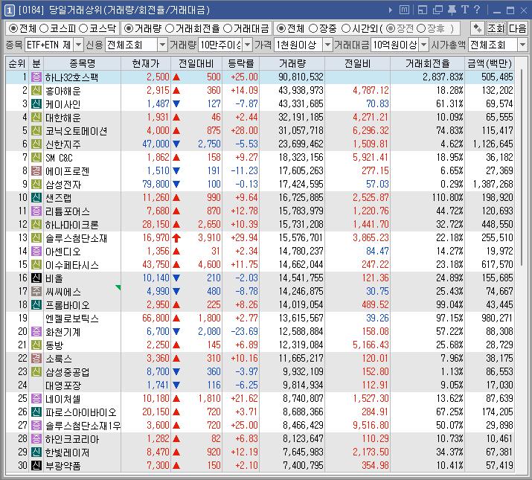Viewport: 532px width, 480px height.
Task: Select the 전체 market radio button
Action: point(13,28)
